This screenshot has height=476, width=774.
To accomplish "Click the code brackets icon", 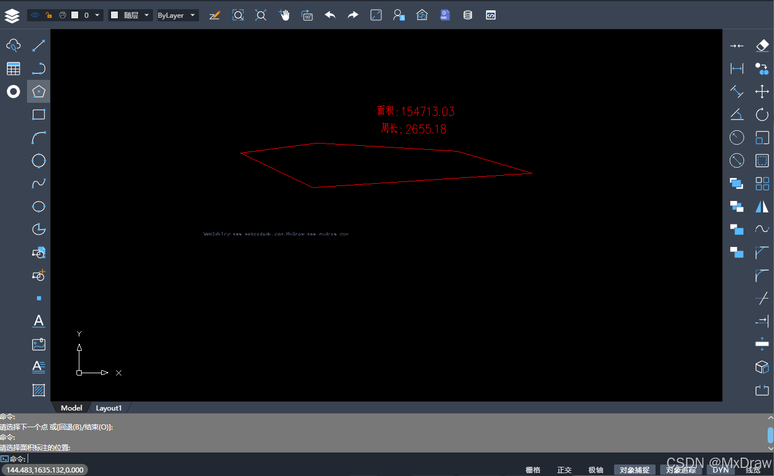I will tap(491, 16).
